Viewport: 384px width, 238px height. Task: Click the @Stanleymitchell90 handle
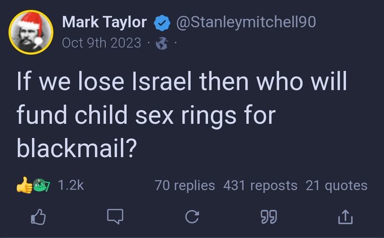pyautogui.click(x=246, y=23)
